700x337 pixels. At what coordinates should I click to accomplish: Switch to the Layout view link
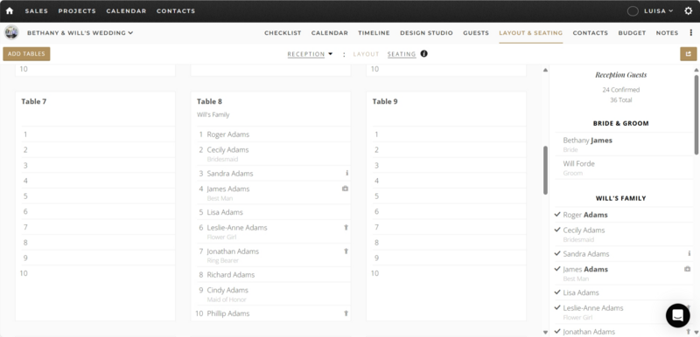(x=366, y=54)
